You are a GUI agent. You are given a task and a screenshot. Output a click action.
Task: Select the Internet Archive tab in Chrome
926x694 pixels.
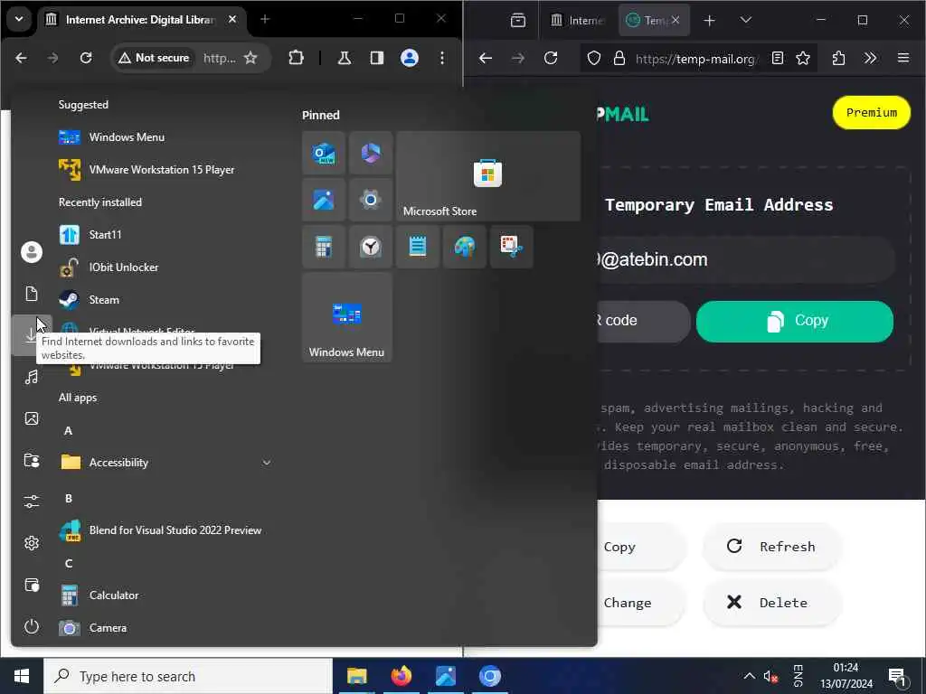pos(142,20)
